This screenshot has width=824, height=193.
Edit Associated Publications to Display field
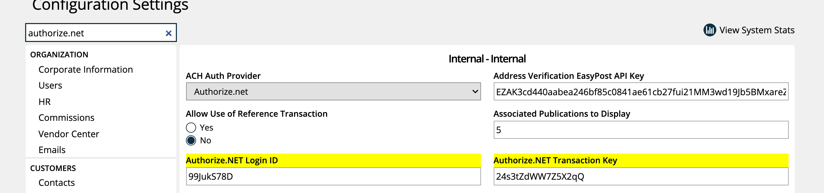pyautogui.click(x=641, y=130)
